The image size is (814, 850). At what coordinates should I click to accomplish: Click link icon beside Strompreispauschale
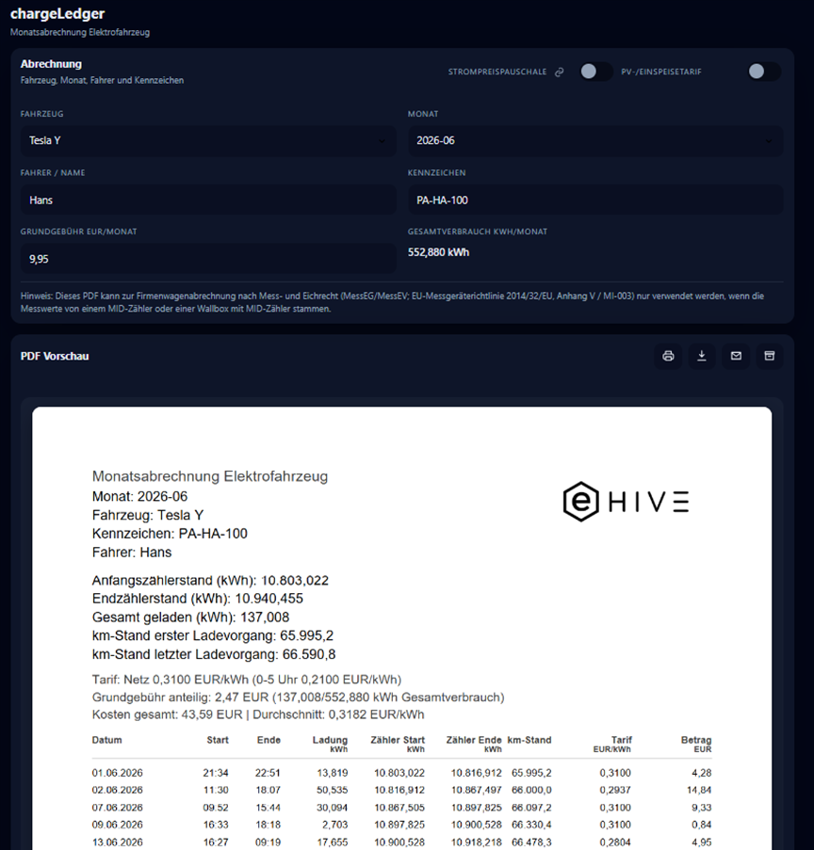pyautogui.click(x=559, y=72)
